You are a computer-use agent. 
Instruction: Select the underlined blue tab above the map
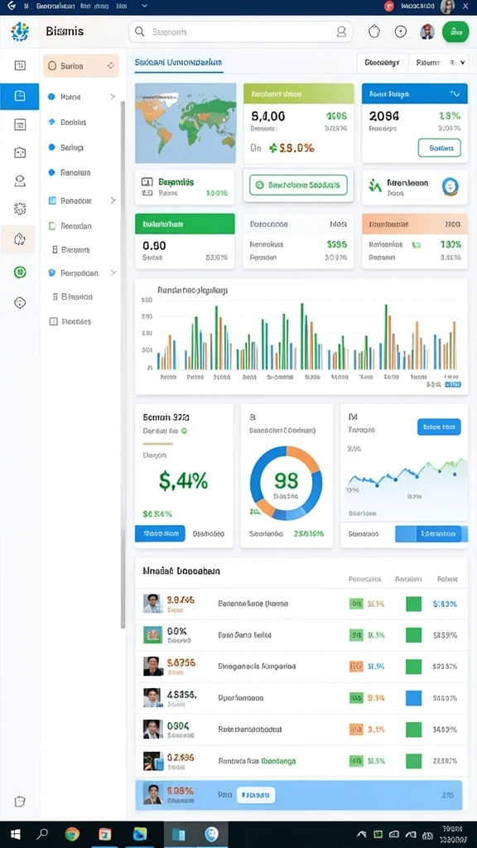[179, 63]
